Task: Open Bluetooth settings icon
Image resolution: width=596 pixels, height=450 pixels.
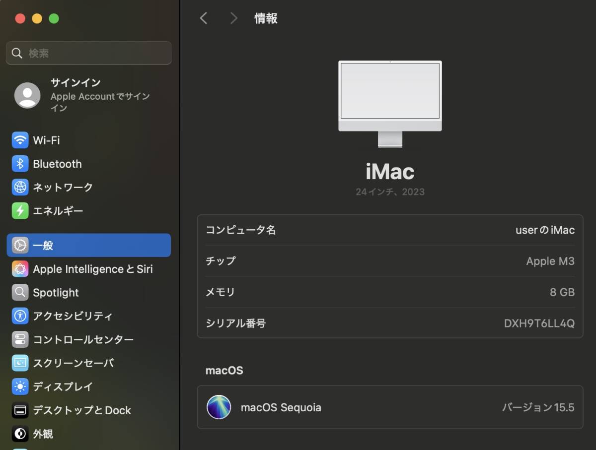Action: (20, 164)
